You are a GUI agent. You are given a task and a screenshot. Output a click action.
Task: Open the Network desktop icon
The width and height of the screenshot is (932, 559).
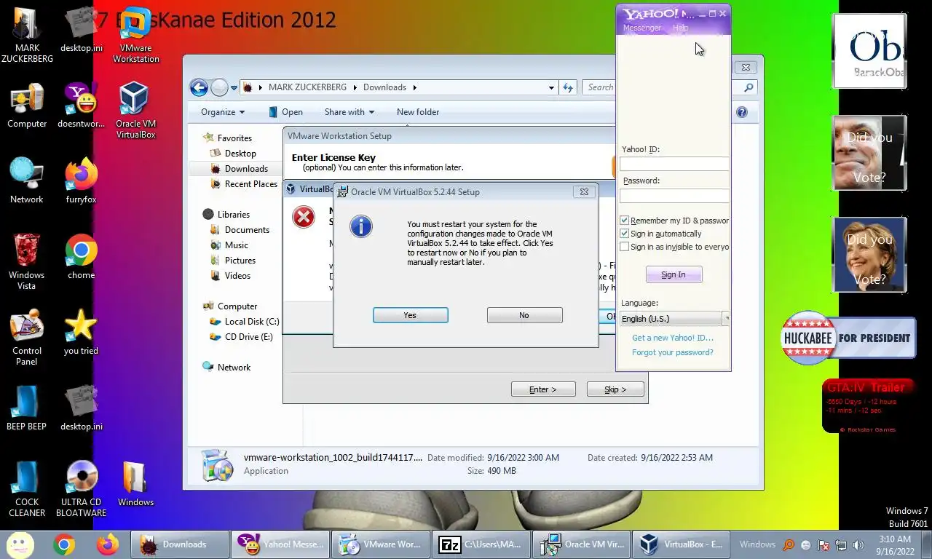pyautogui.click(x=27, y=181)
